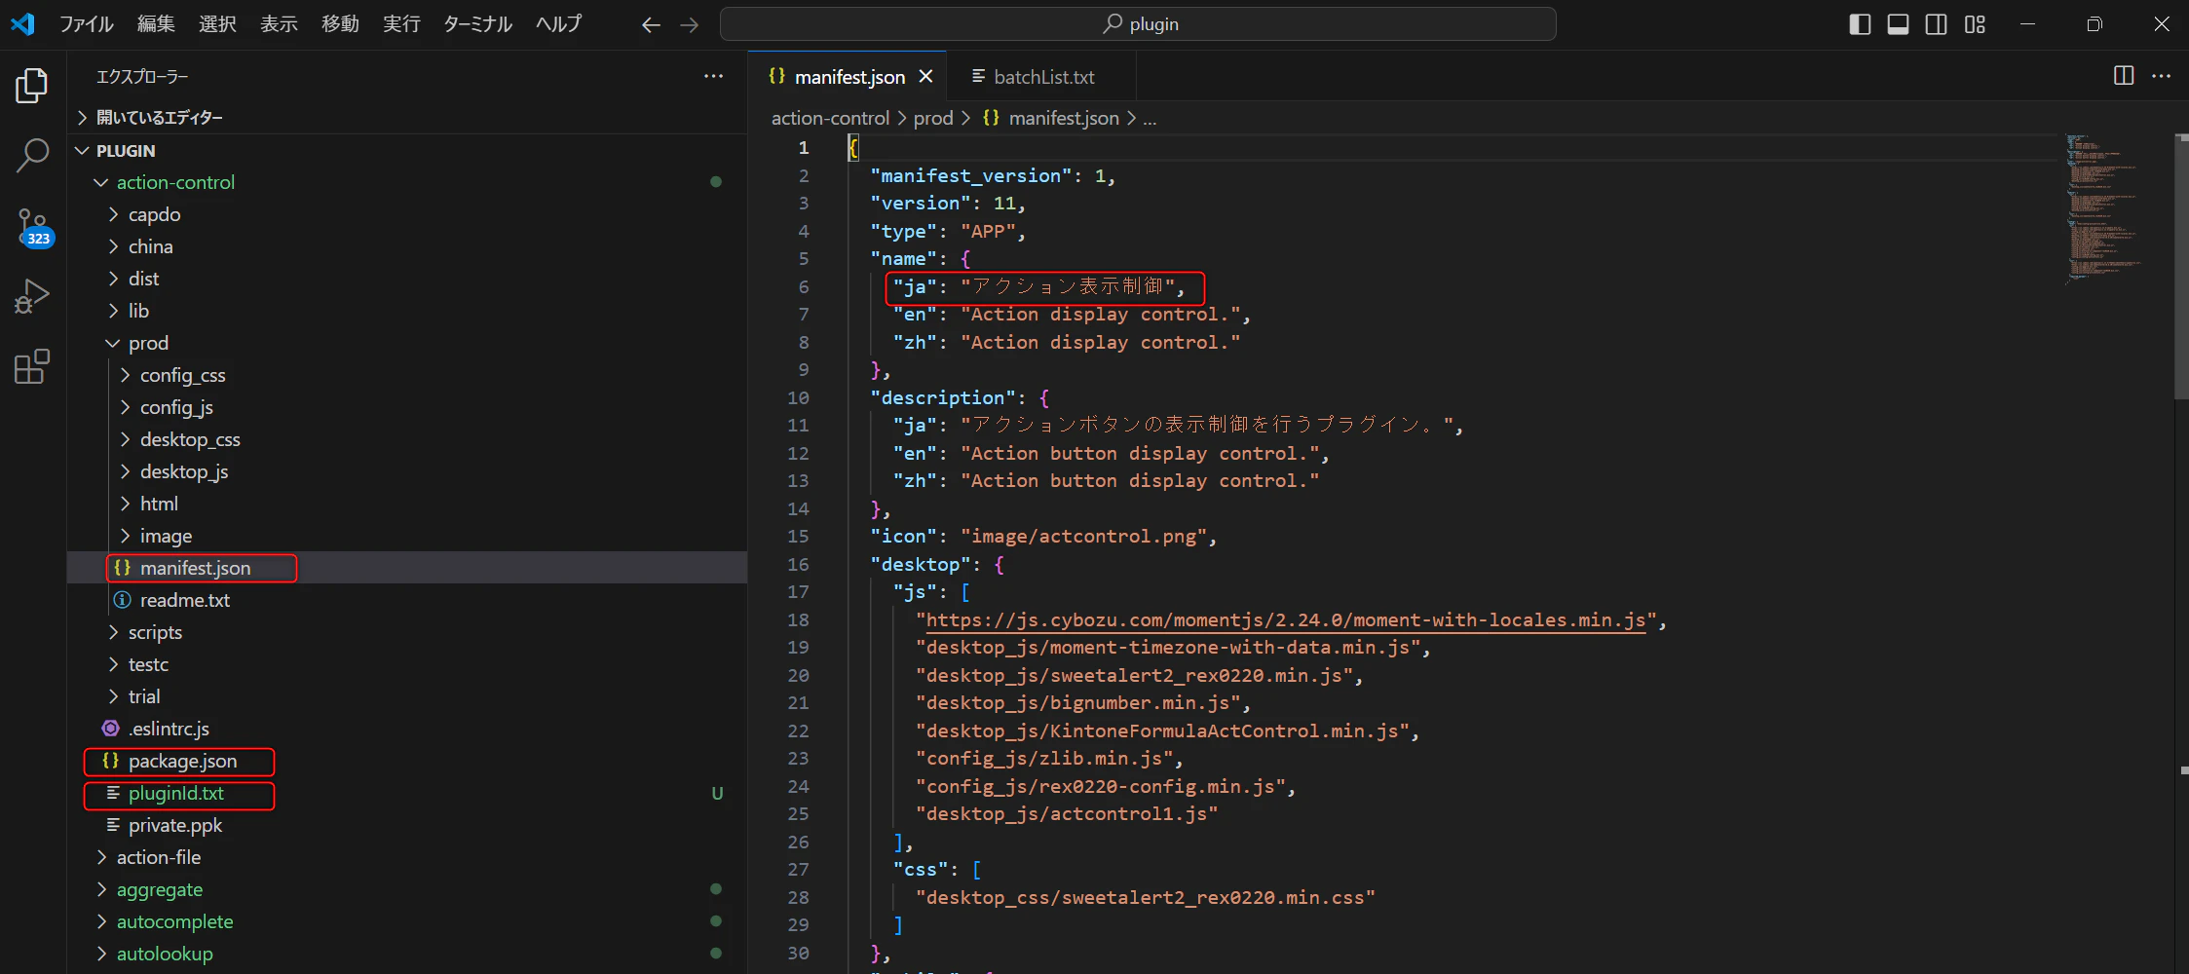Go back using the left arrow

click(651, 24)
